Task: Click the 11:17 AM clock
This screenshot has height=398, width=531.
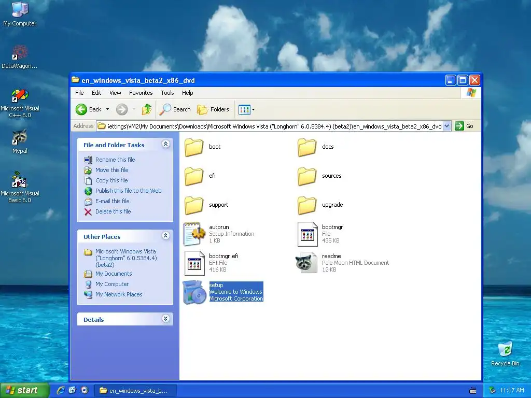Action: (512, 390)
